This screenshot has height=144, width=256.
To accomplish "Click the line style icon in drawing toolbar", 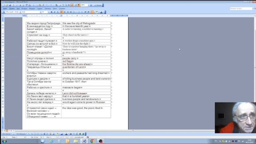I will 70,134.
